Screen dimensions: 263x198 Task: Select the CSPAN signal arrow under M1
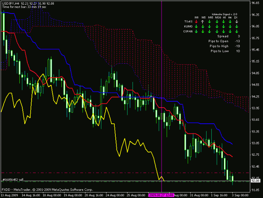[196, 32]
